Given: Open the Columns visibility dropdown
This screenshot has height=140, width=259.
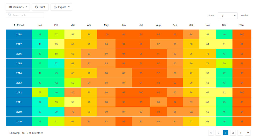Looking at the screenshot, I should (x=18, y=7).
